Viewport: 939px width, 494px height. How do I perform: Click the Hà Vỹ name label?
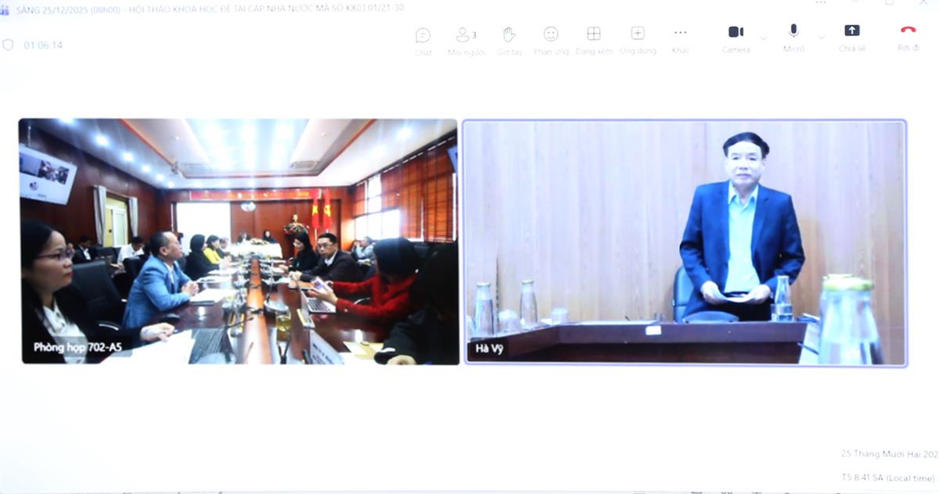pyautogui.click(x=487, y=349)
